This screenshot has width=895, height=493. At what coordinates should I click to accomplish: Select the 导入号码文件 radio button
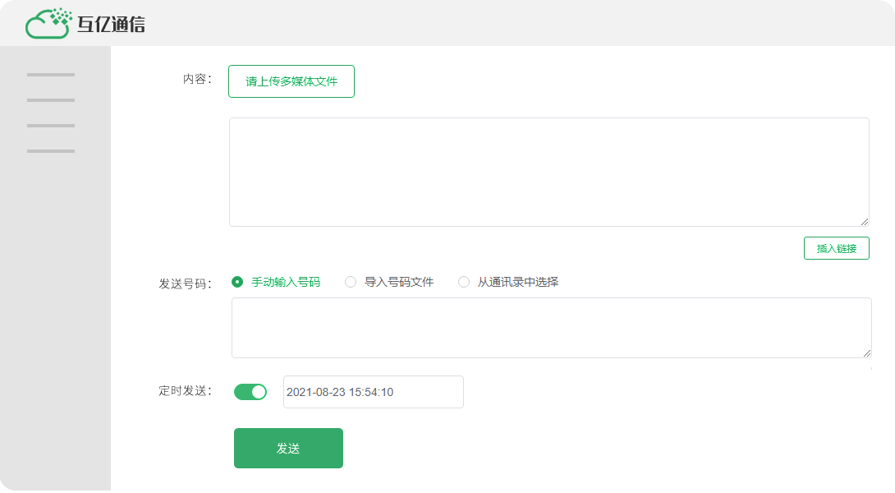(x=351, y=281)
